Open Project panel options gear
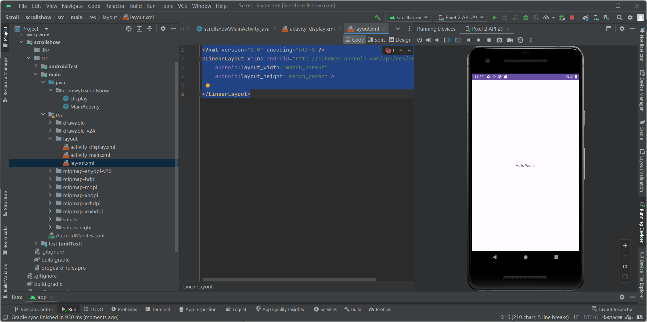This screenshot has height=322, width=647. coord(163,29)
